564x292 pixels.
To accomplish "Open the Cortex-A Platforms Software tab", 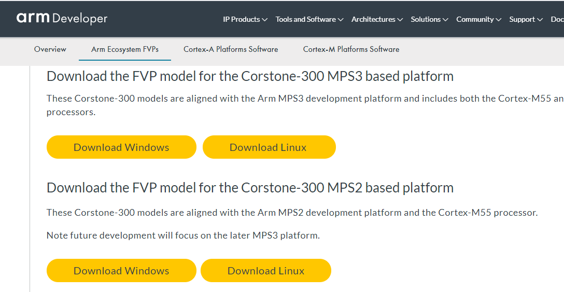I will (x=231, y=49).
